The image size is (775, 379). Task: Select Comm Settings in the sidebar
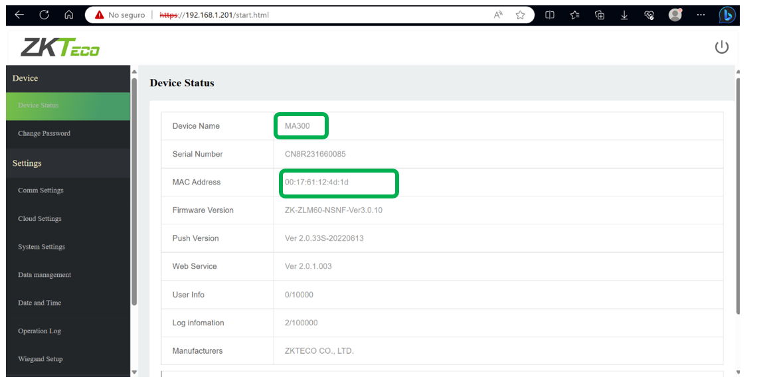click(x=41, y=190)
